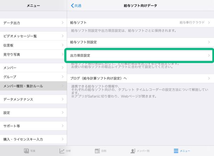Open 給与ソフト別設定 row
The height and width of the screenshot is (156, 214).
tap(140, 42)
